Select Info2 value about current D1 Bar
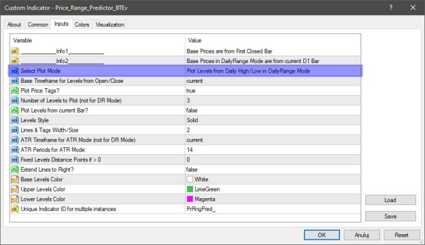The height and width of the screenshot is (245, 425). click(x=252, y=61)
